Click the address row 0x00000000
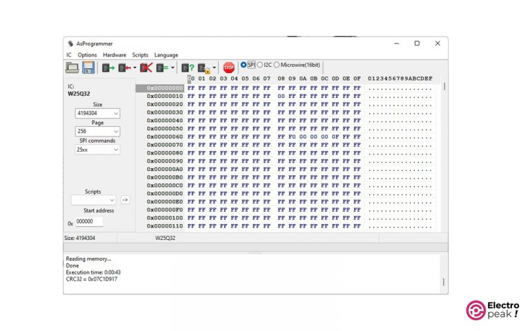The width and height of the screenshot is (530, 331). [165, 88]
